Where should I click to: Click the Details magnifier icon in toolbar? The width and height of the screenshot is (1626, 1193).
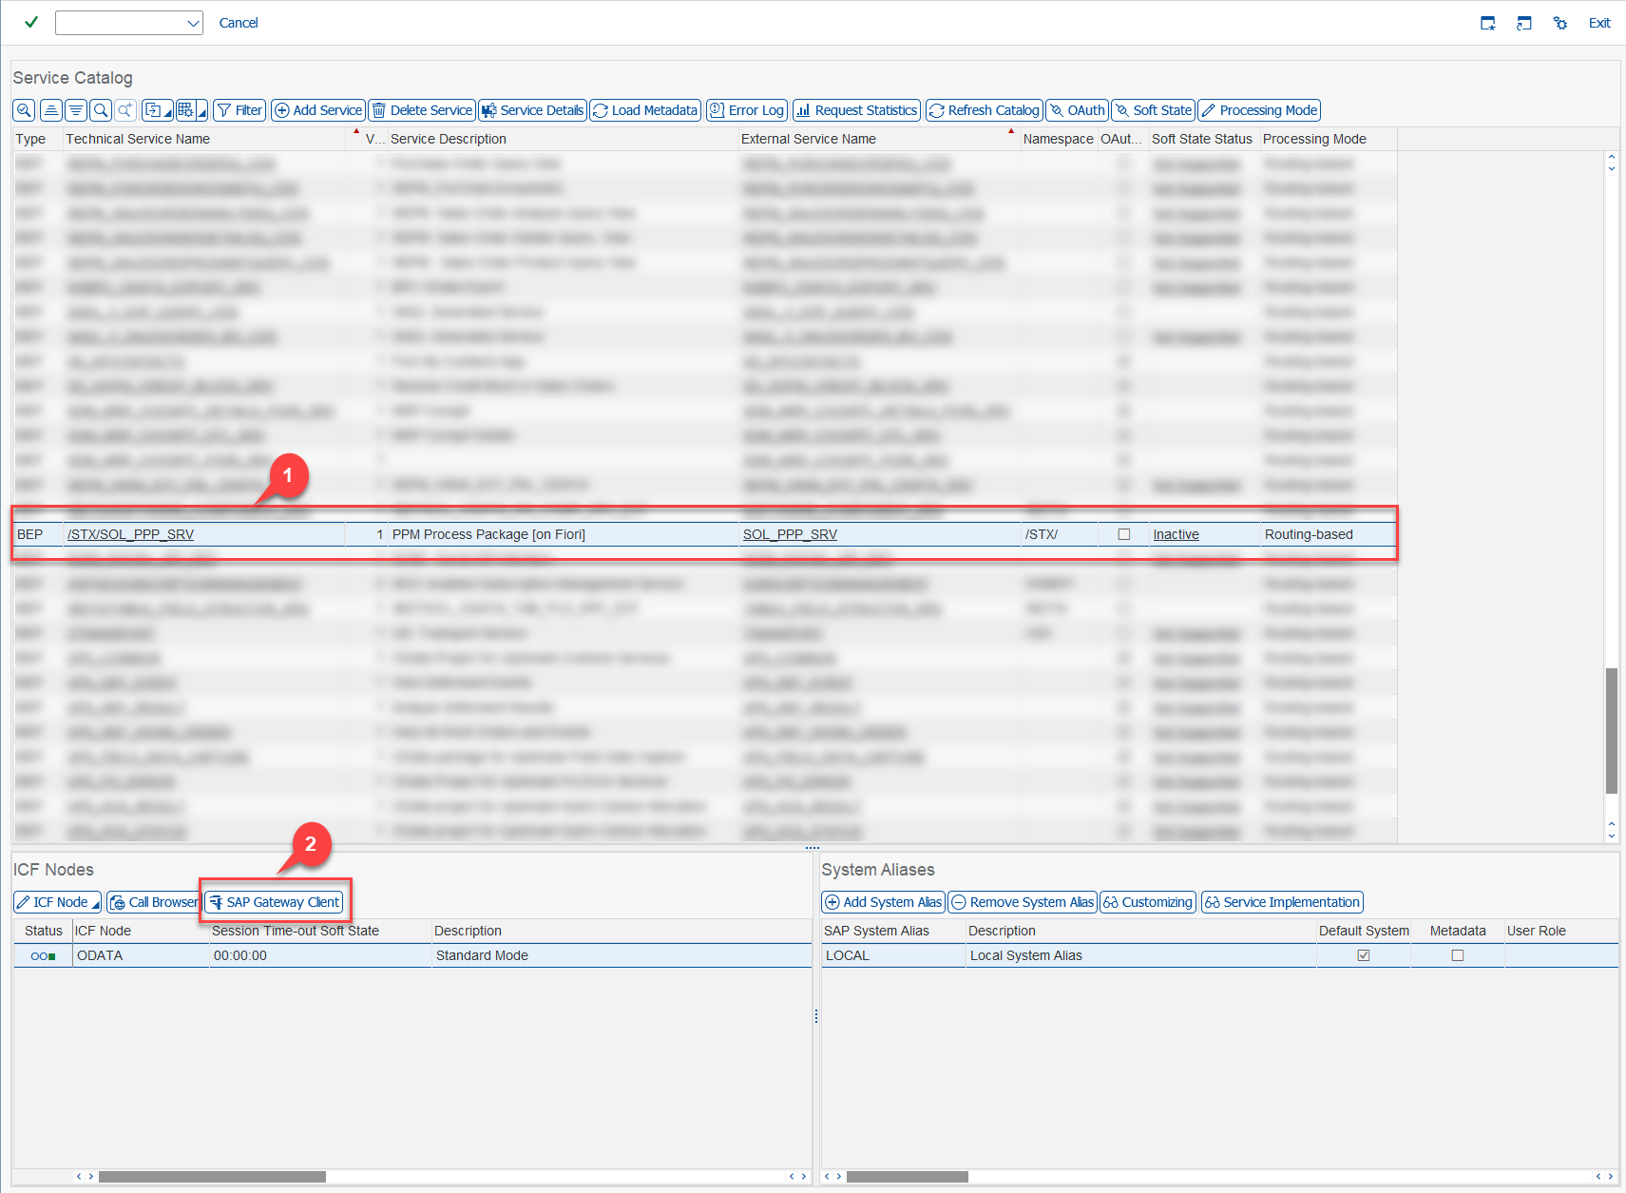pos(24,110)
